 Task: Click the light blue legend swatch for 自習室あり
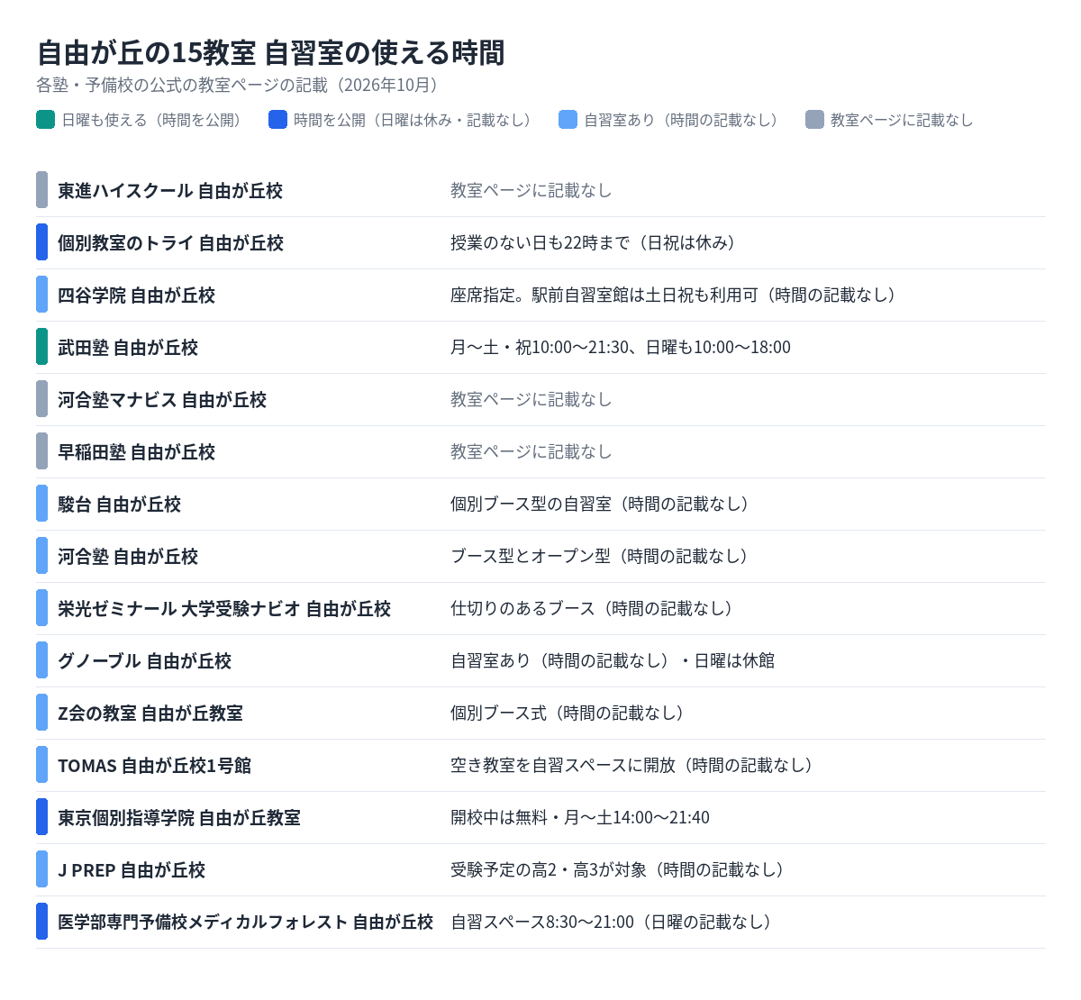pos(568,120)
